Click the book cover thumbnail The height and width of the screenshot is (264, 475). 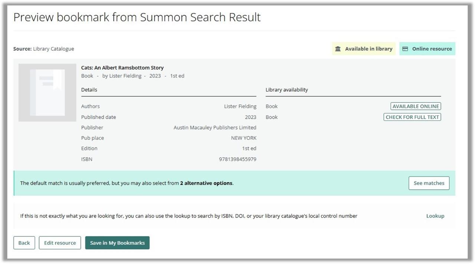click(47, 92)
